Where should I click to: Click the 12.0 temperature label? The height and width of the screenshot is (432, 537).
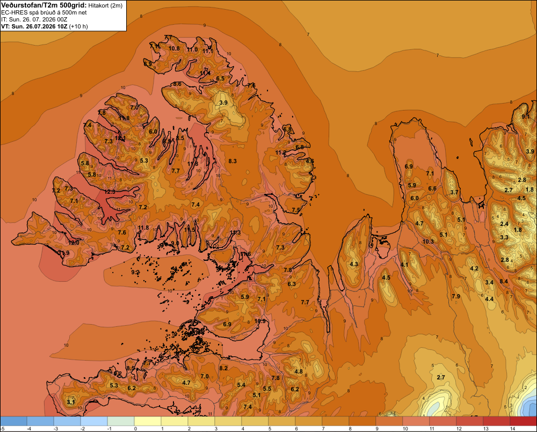(x=74, y=243)
